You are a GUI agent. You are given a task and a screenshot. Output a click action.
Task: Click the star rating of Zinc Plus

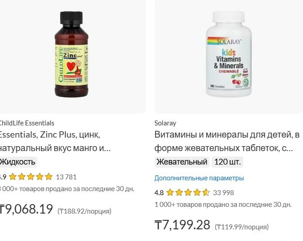pos(31,177)
